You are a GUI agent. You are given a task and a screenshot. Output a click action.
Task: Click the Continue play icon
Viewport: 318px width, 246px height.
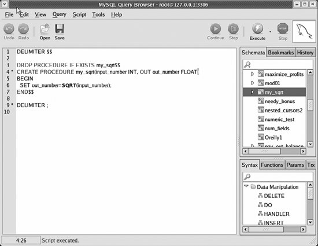[216, 28]
